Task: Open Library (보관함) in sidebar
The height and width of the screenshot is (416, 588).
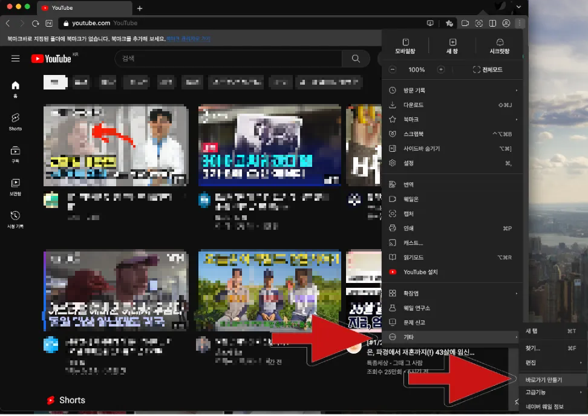Action: [15, 187]
